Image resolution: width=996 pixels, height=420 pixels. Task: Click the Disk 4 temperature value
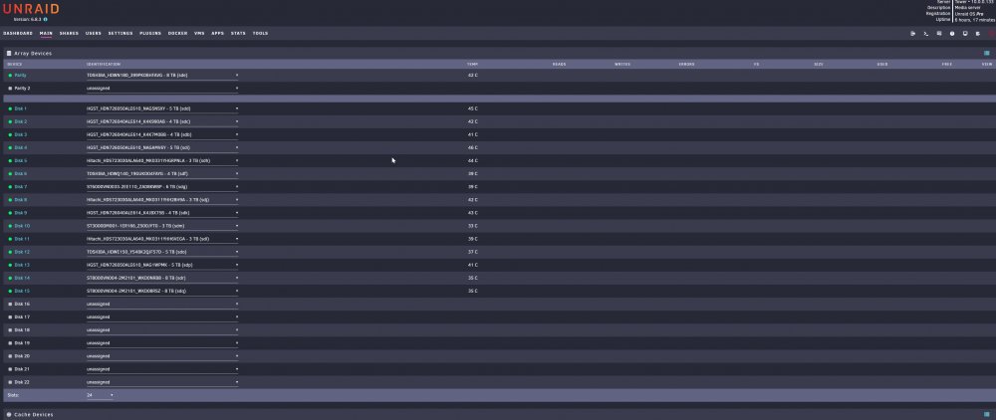coord(472,147)
